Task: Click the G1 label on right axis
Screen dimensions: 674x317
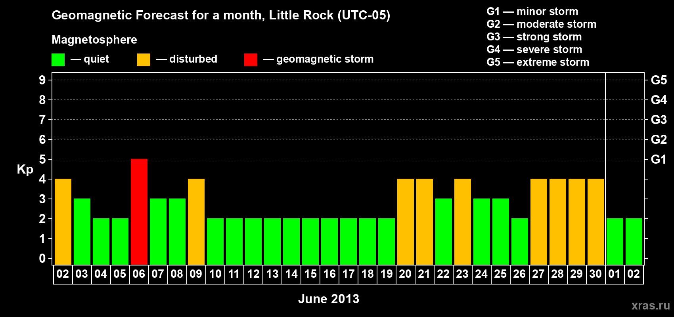Action: [x=659, y=159]
